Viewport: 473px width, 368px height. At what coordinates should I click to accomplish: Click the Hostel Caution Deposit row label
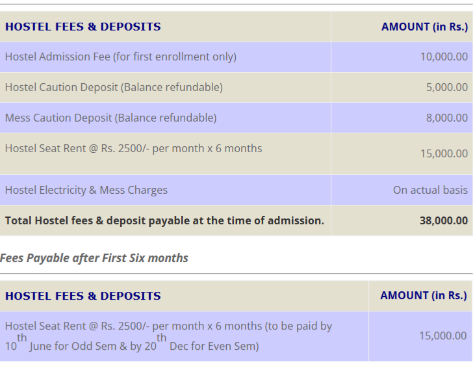coord(114,87)
